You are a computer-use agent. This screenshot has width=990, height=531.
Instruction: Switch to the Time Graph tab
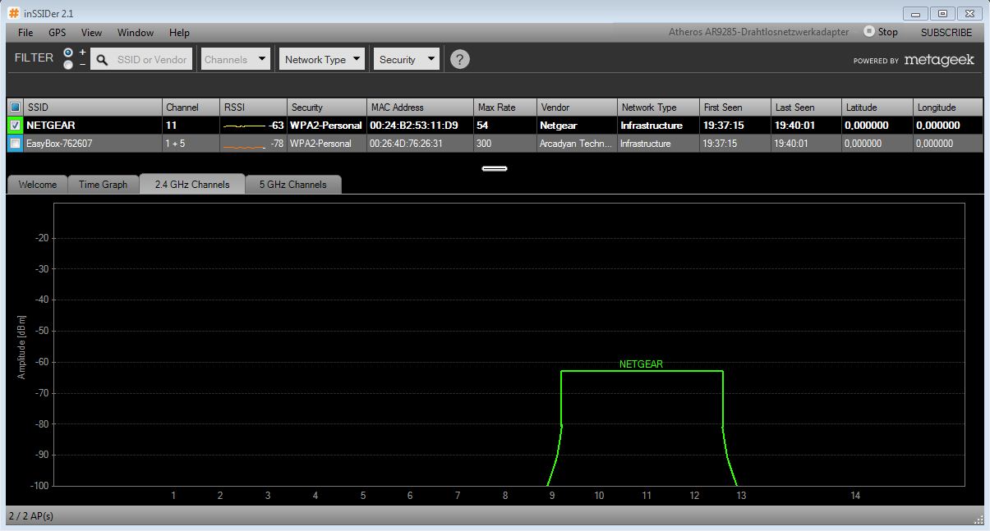click(103, 185)
